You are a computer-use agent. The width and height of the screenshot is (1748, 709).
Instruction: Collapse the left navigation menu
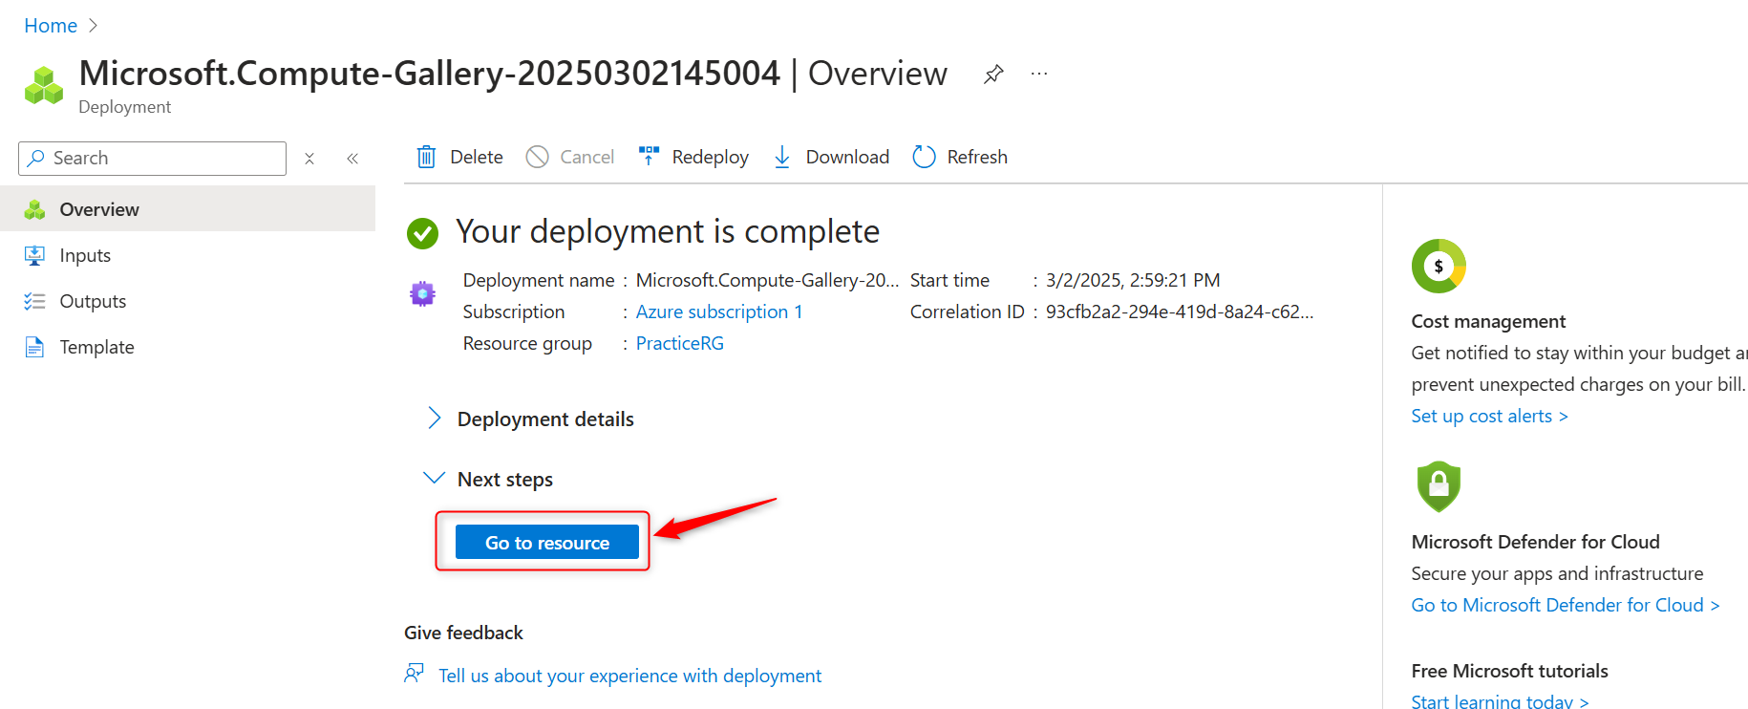point(352,159)
